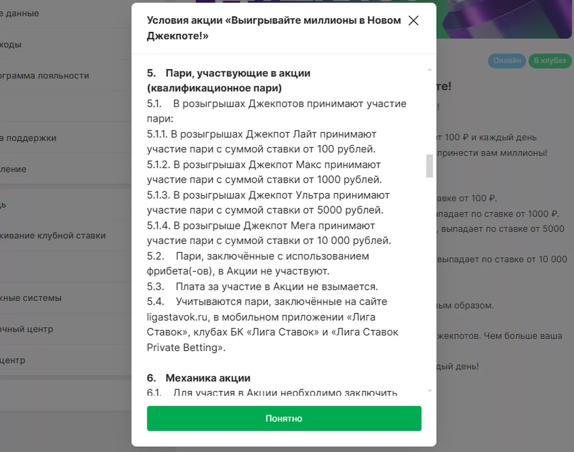Open the loyalty program sidebar item (лояльности)

[x=44, y=76]
